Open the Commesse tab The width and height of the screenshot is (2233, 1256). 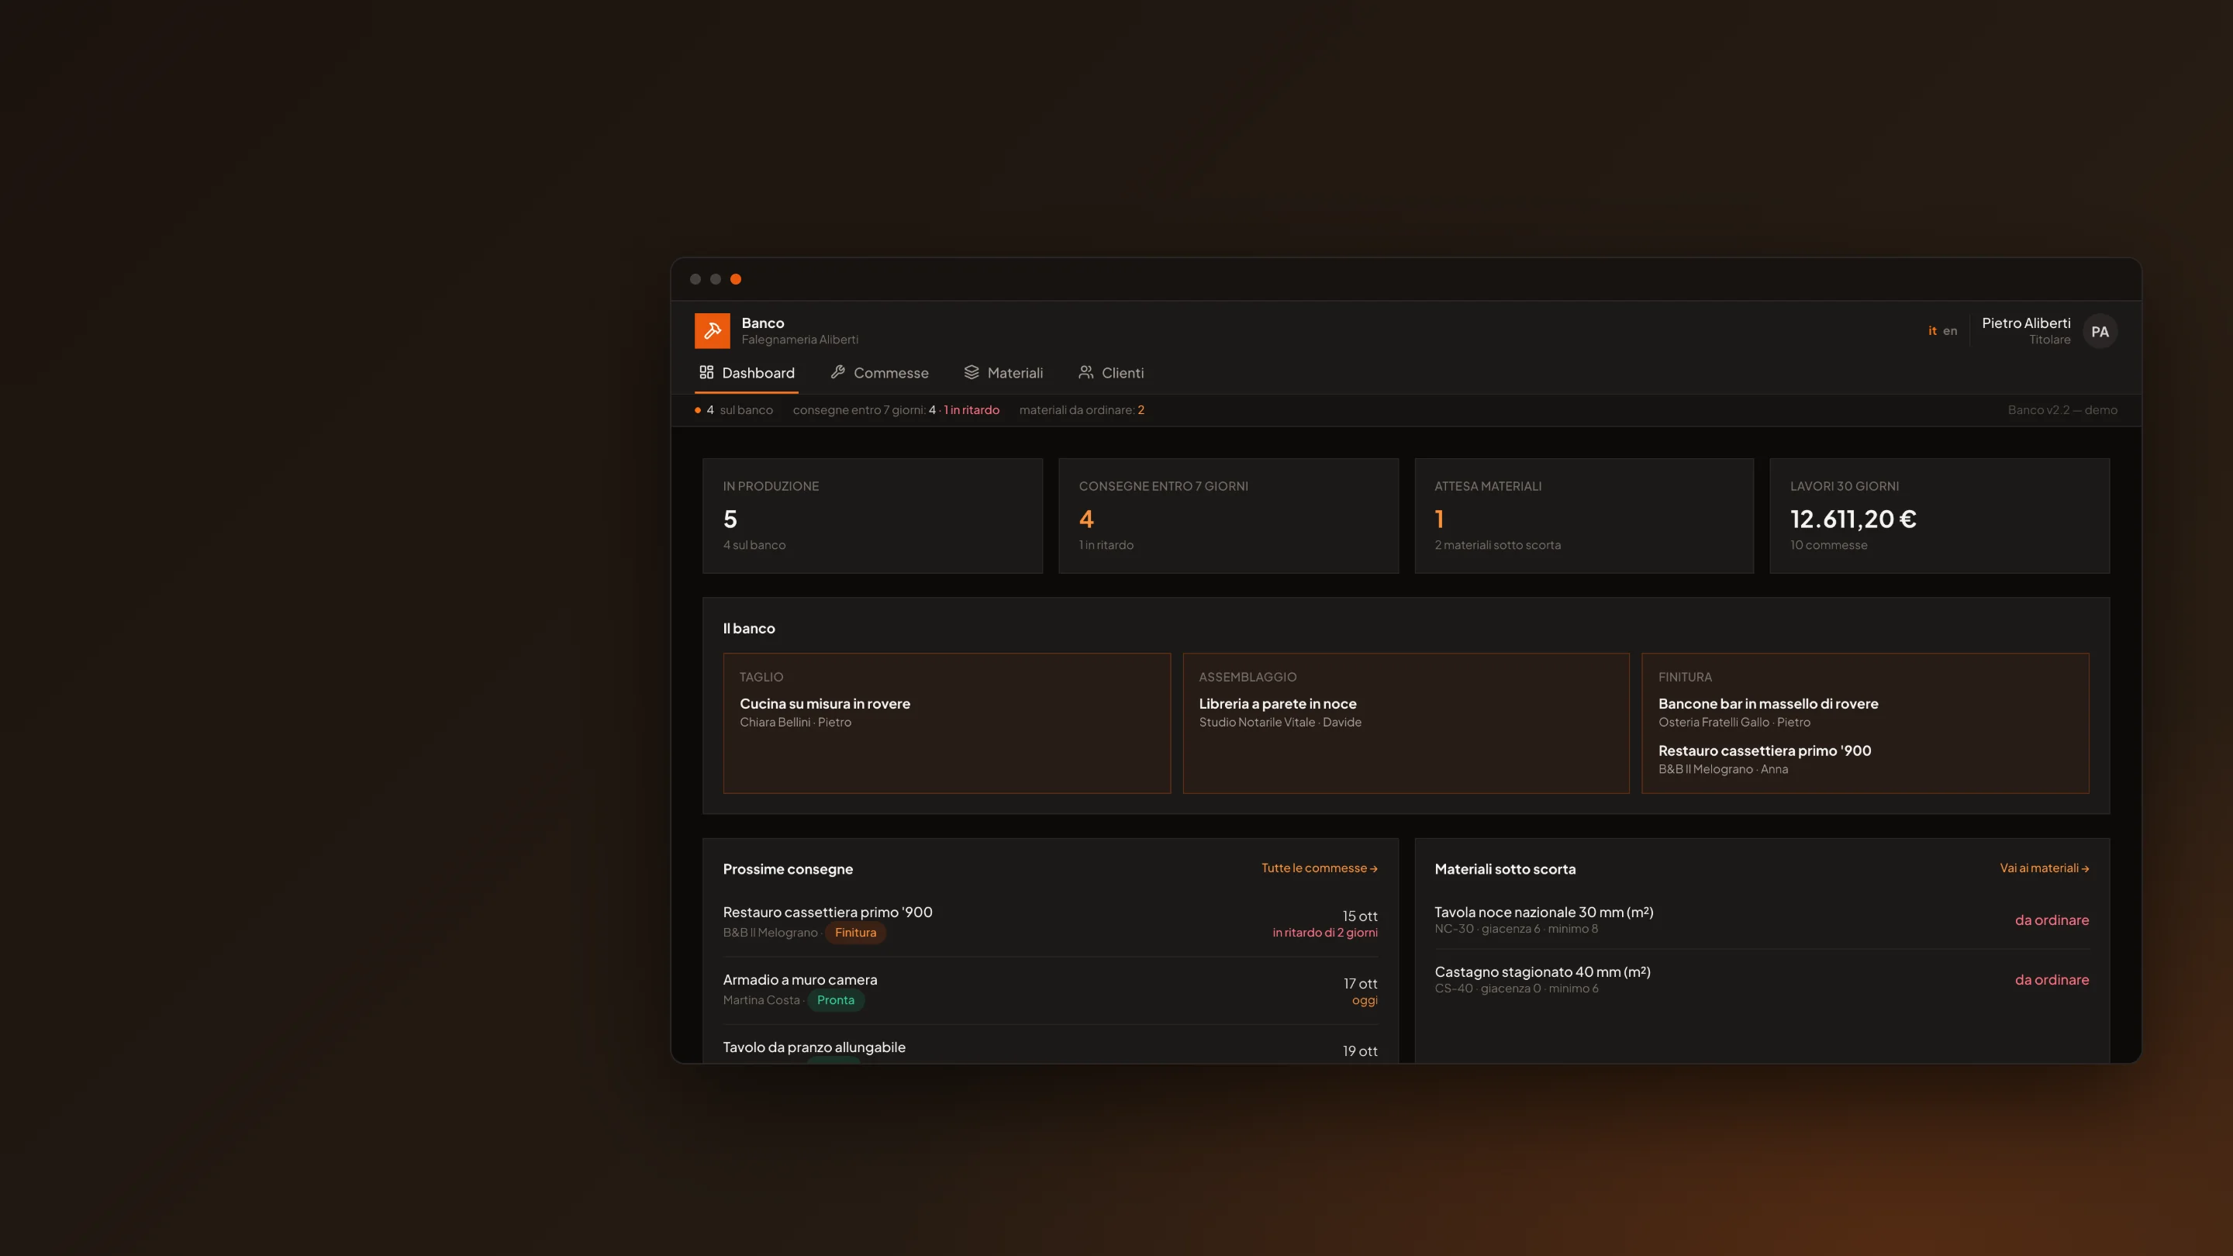coord(879,373)
